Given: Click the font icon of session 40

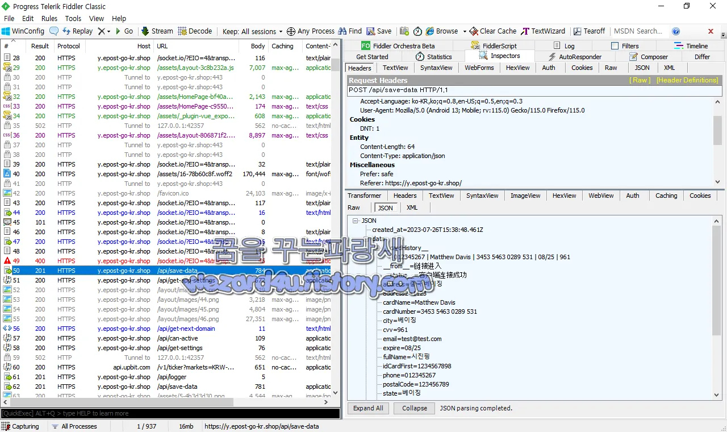Looking at the screenshot, I should pos(7,174).
